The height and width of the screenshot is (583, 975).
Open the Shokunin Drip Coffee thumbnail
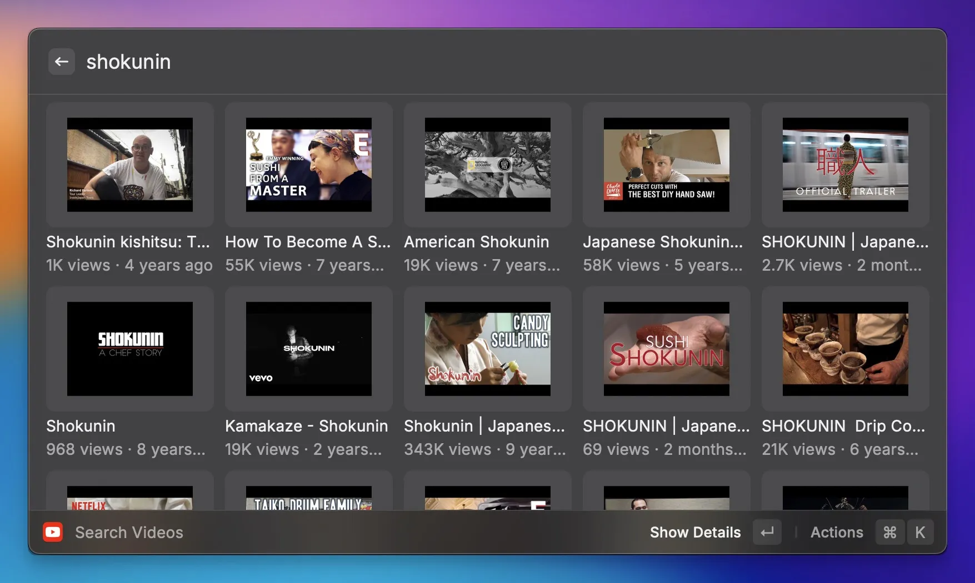point(846,349)
